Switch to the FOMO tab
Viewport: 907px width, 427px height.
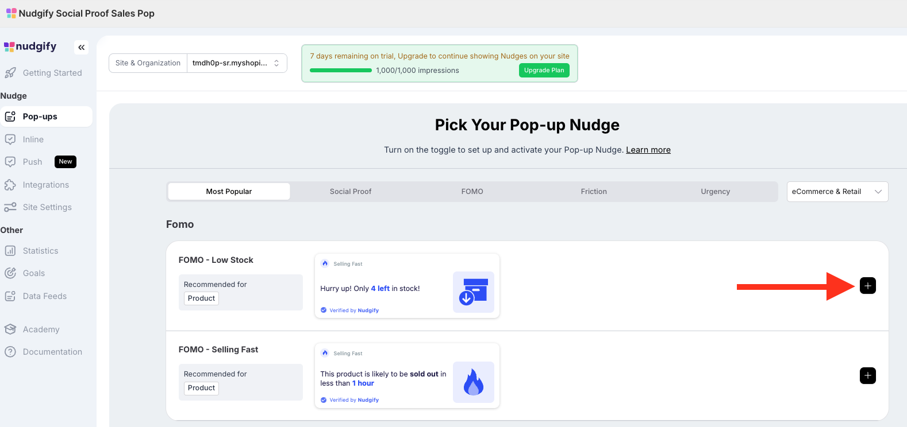[472, 192]
